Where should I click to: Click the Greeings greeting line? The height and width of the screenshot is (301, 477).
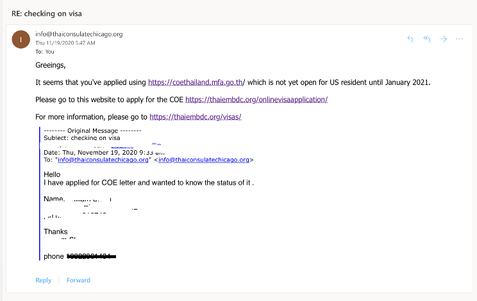[51, 65]
